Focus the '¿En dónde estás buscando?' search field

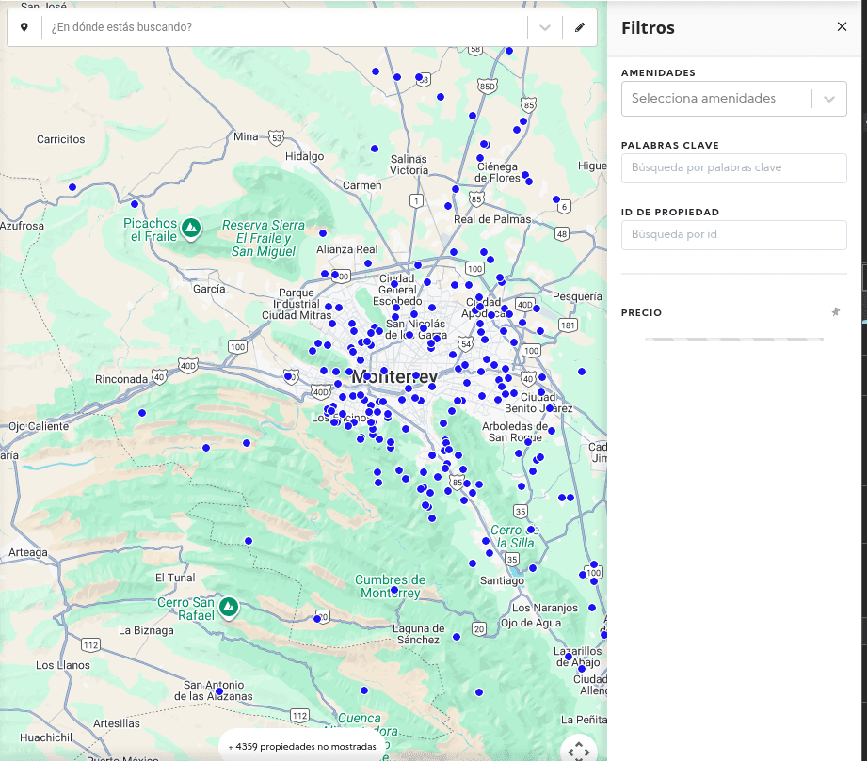(x=282, y=28)
